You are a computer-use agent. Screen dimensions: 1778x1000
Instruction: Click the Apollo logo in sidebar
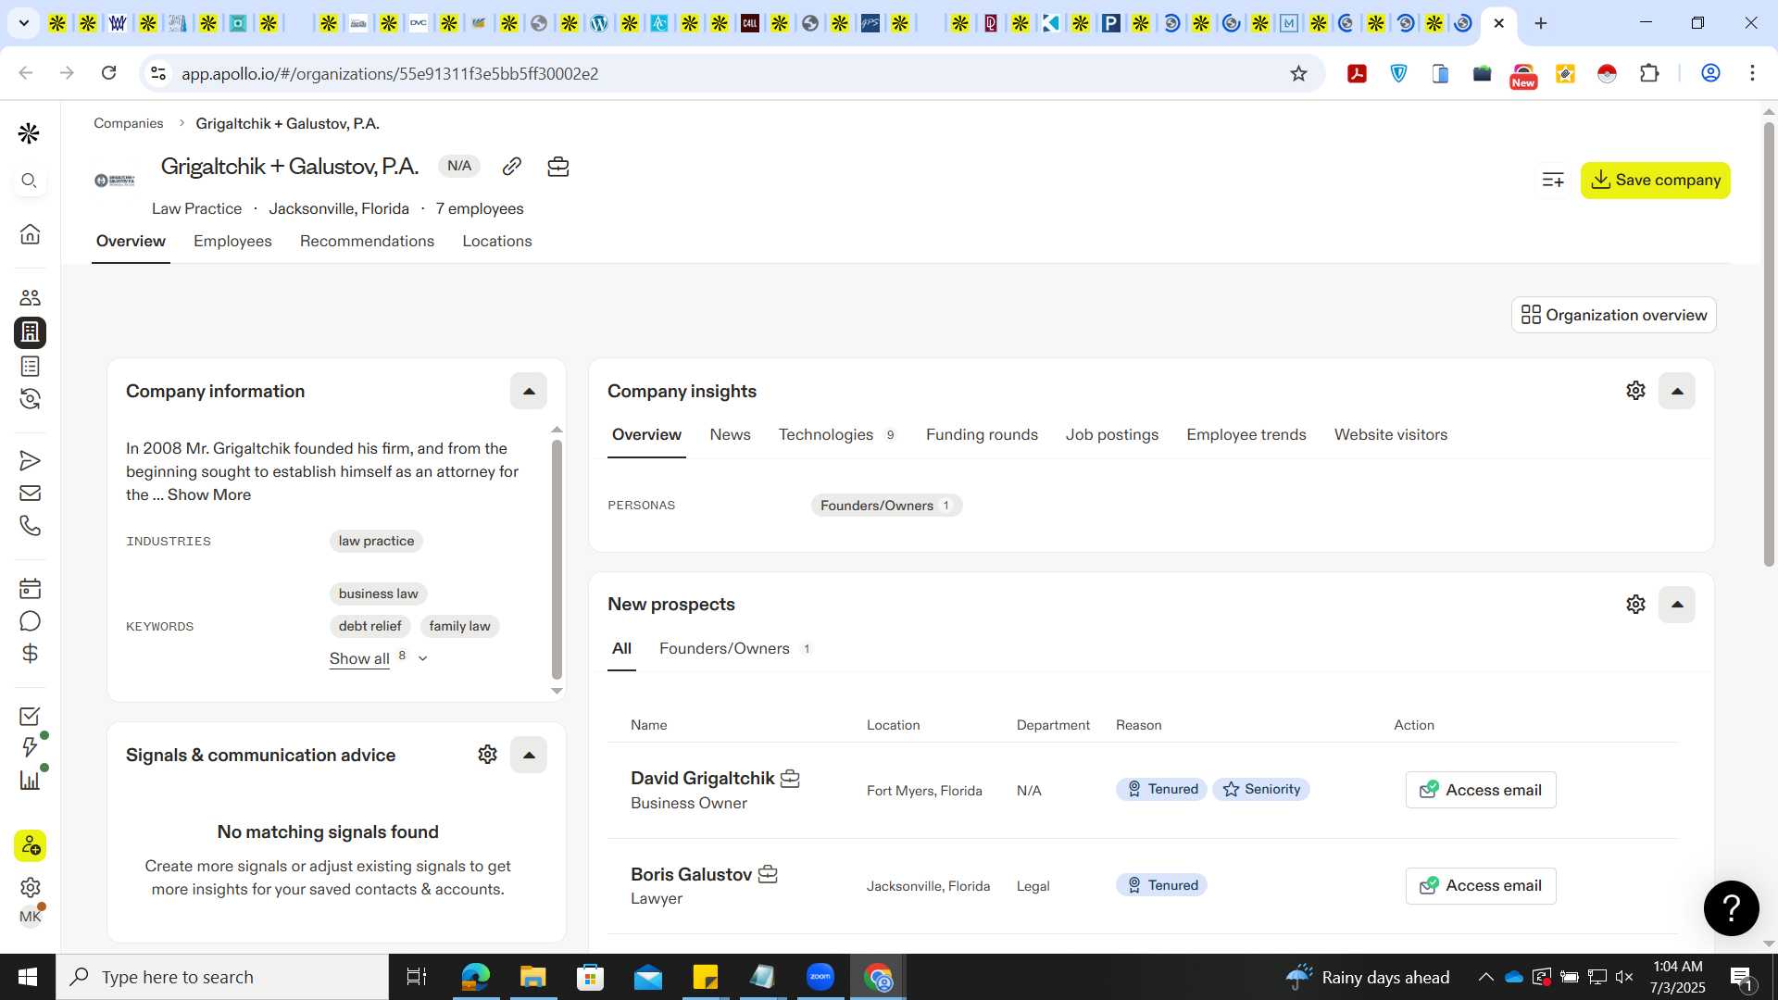tap(30, 134)
